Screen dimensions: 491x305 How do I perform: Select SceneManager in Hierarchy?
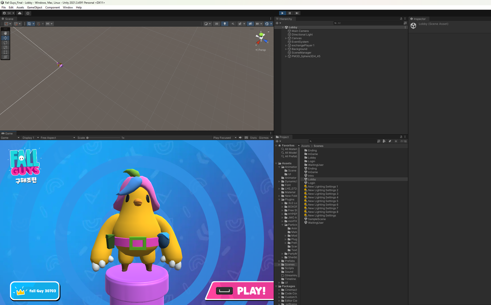click(301, 53)
